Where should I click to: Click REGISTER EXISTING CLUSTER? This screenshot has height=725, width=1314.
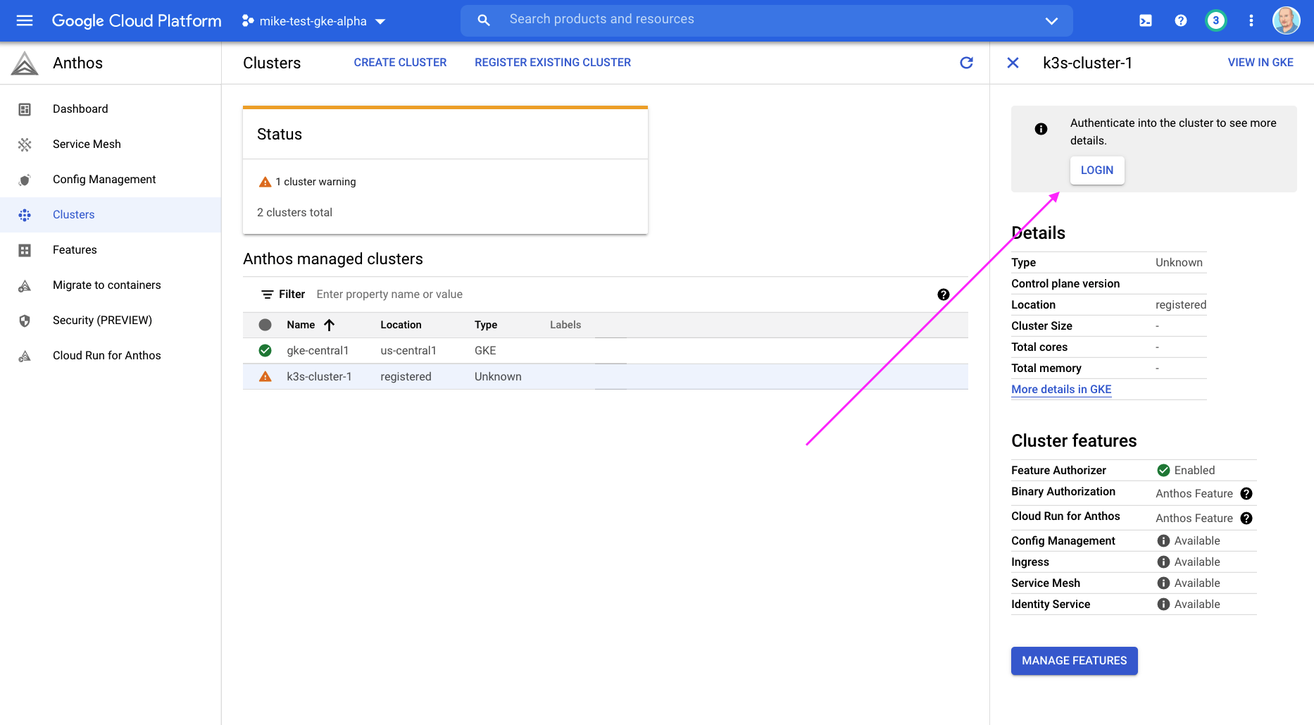click(x=553, y=63)
